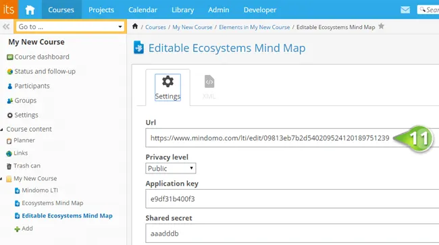Click the home icon in top navigation
Screen dimensions: 439x245
tap(30, 10)
